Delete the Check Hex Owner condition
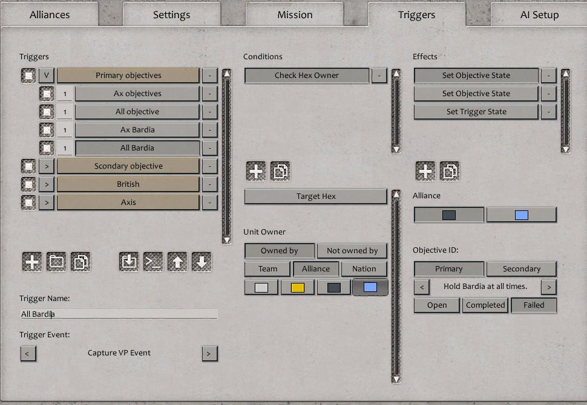This screenshot has height=405, width=587. (x=379, y=75)
